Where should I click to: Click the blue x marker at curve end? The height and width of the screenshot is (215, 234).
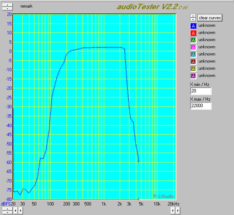pos(138,161)
